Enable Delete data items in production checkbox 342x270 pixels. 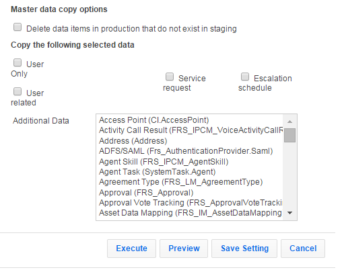(18, 27)
